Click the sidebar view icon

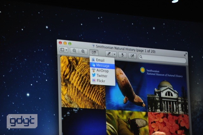(62, 50)
